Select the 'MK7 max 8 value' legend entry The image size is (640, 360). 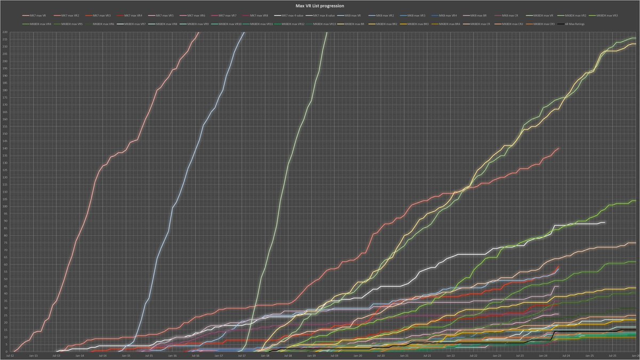321,15
